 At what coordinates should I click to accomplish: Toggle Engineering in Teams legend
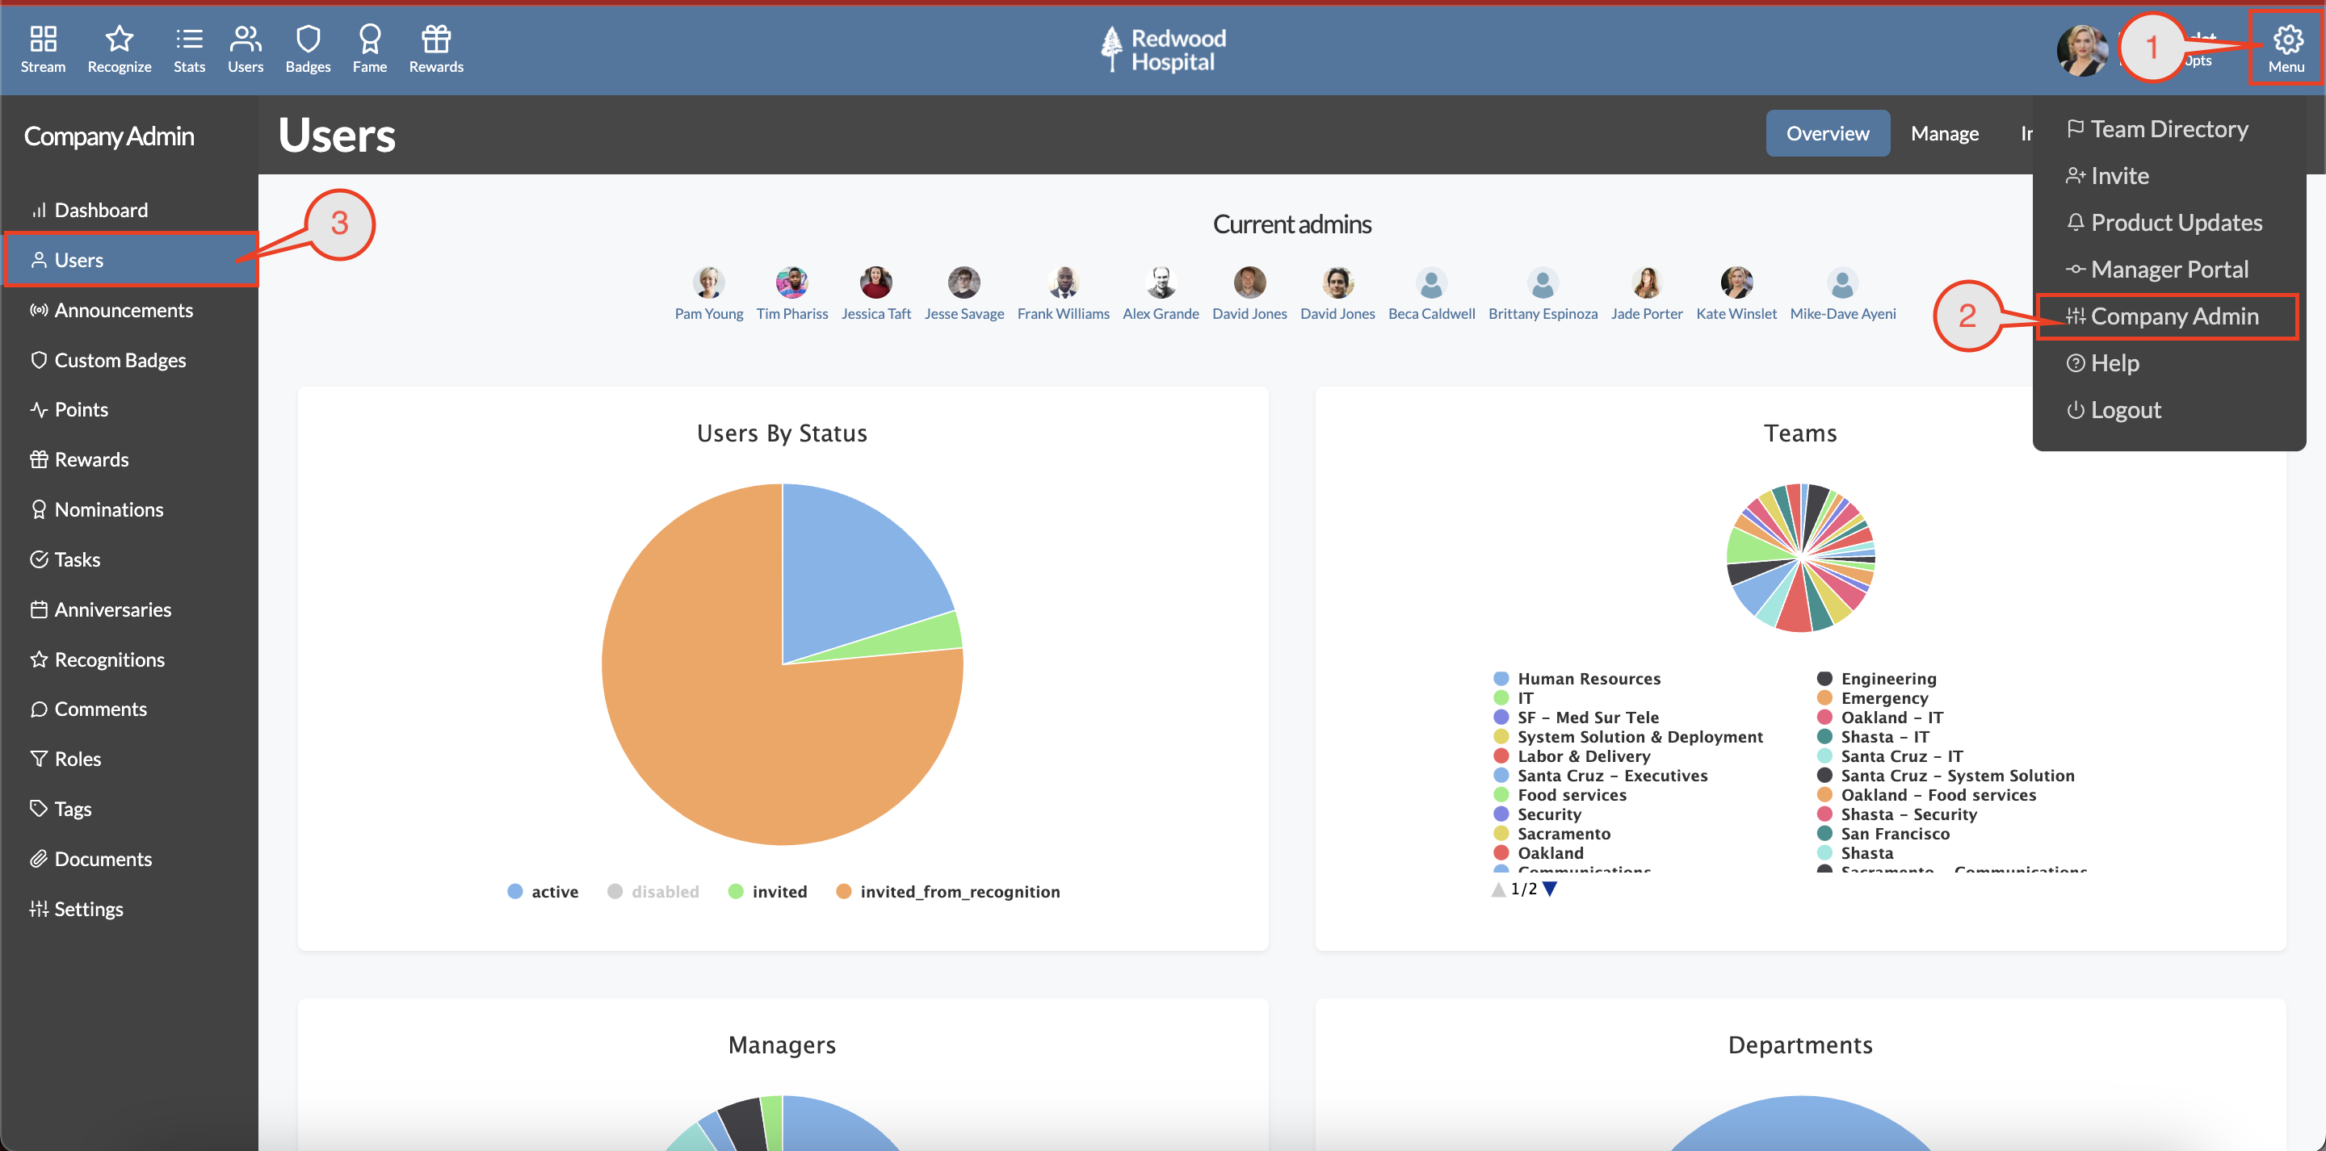(1877, 679)
